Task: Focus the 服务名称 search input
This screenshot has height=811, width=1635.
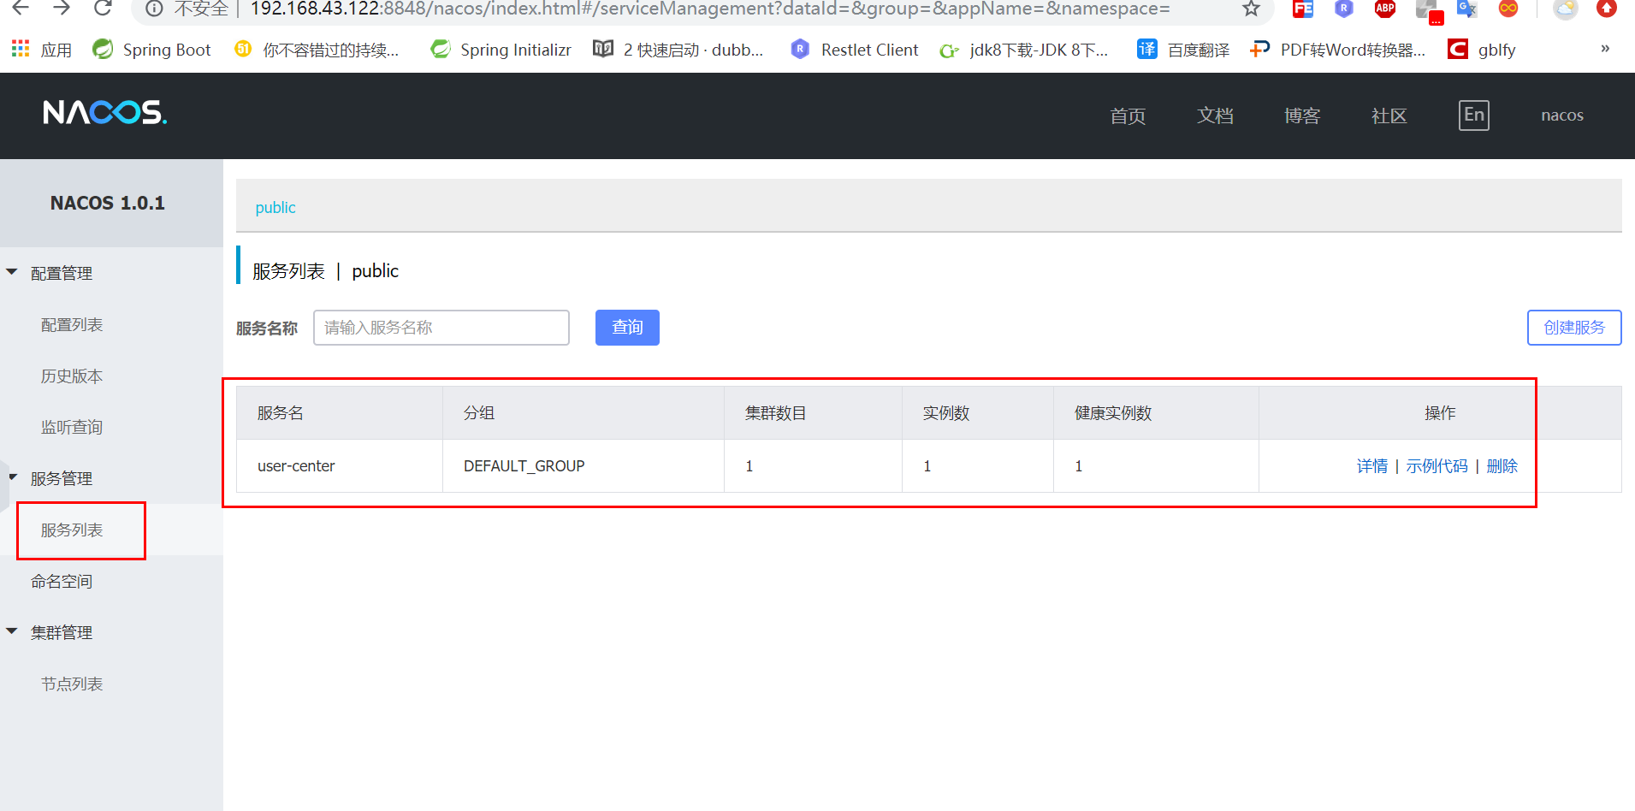Action: click(x=441, y=328)
